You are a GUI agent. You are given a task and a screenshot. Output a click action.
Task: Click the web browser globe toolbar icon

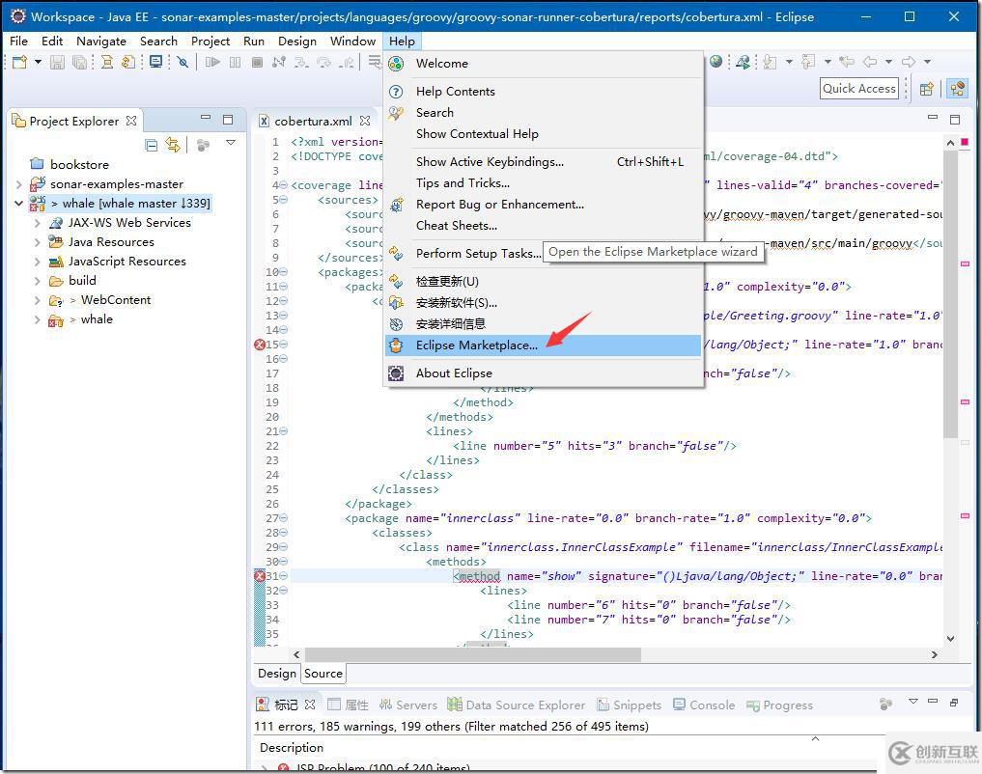[715, 62]
